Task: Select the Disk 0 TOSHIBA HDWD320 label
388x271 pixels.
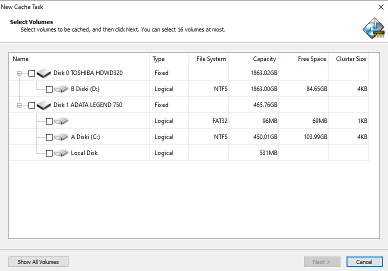Action: click(x=88, y=73)
